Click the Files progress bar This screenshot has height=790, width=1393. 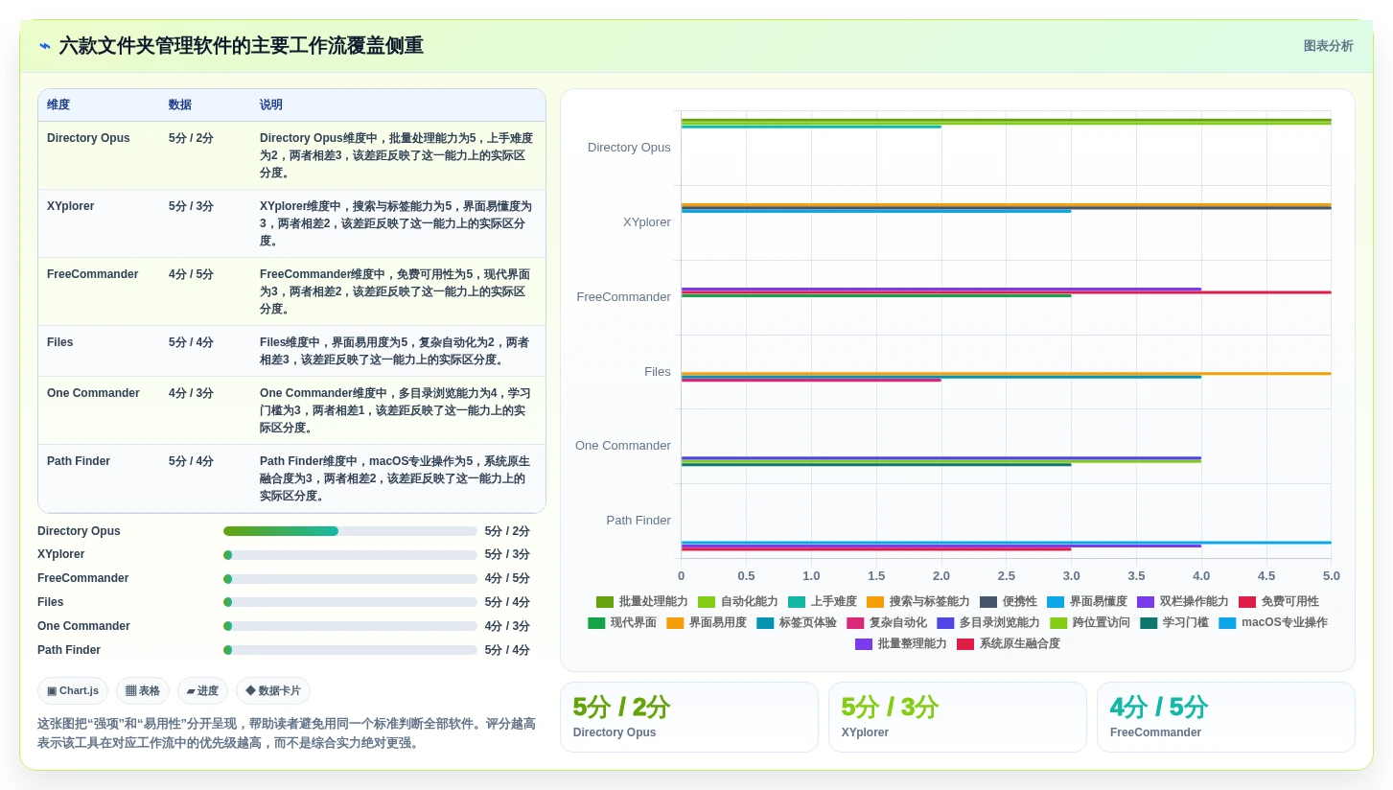pos(350,602)
